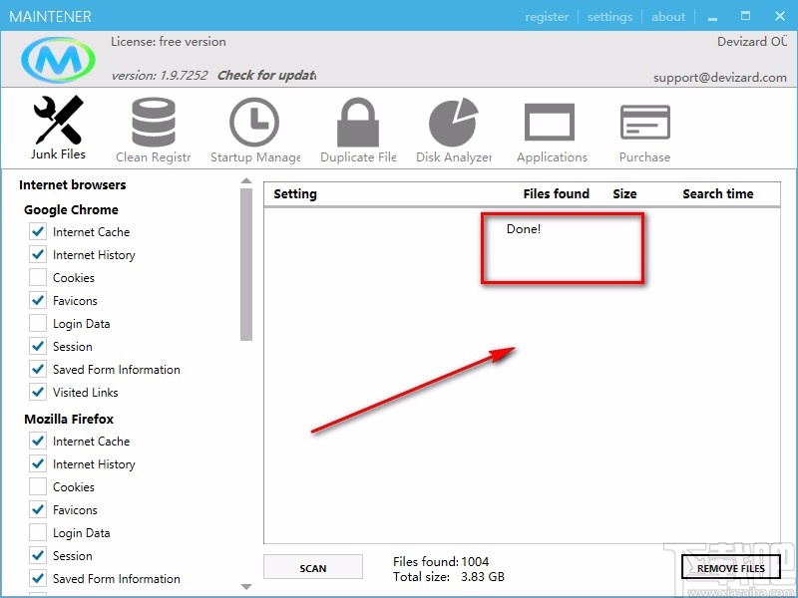Open Startup Manager clock icon
798x598 pixels.
[254, 122]
